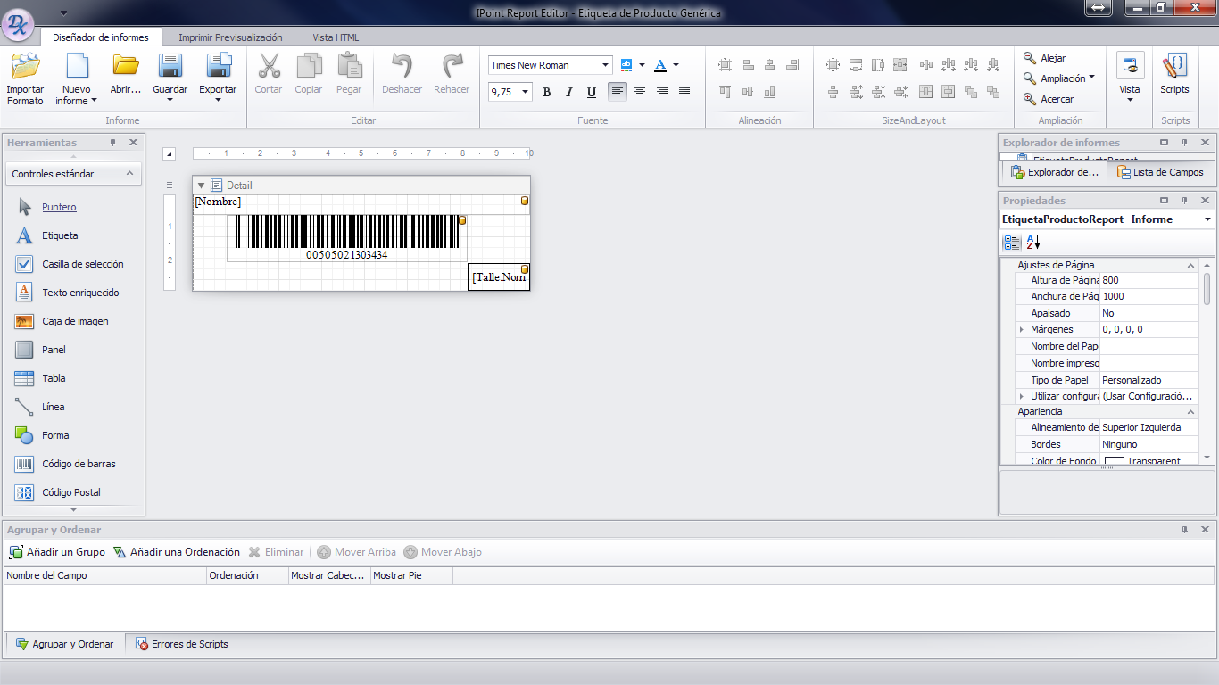Click the background color ab swatch
Viewport: 1219px width, 685px height.
[626, 65]
